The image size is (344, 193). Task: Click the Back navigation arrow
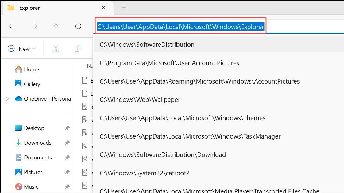tap(12, 26)
